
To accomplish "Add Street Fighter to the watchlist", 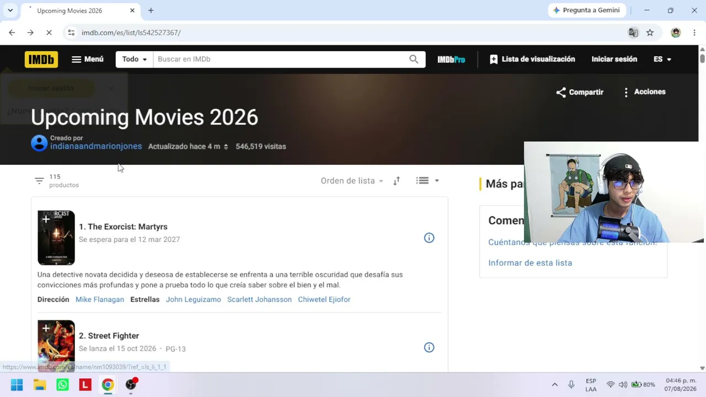I will pos(46,328).
